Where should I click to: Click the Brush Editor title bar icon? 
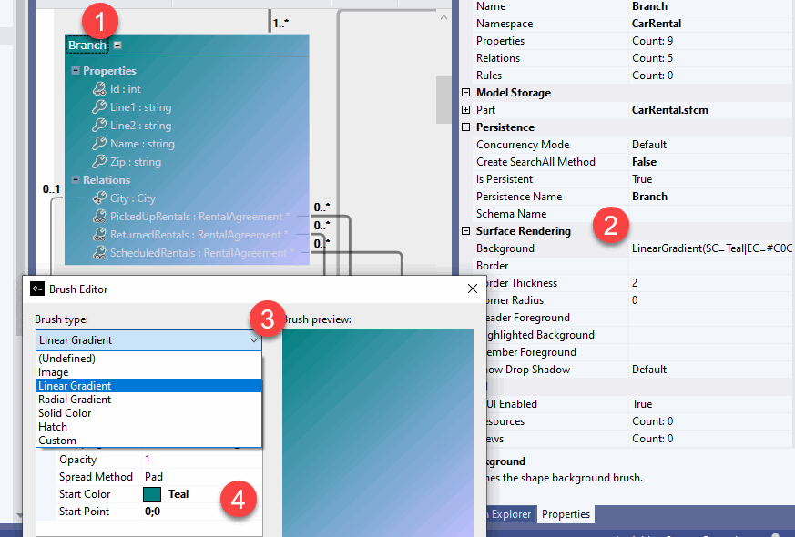tap(36, 289)
